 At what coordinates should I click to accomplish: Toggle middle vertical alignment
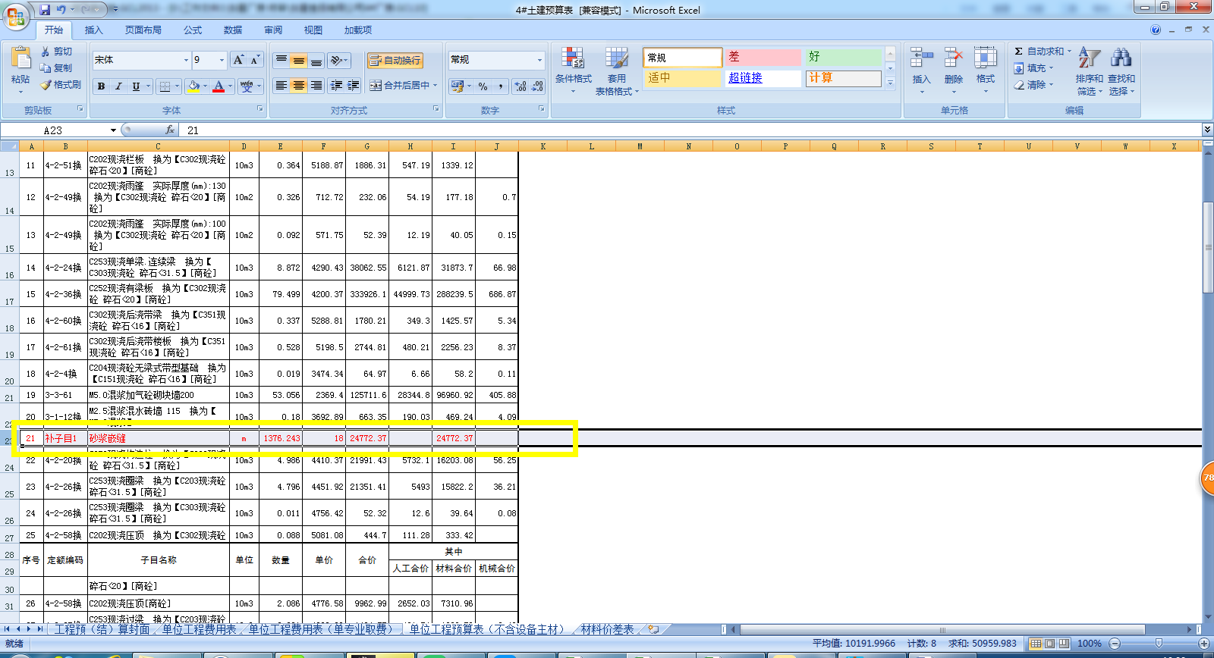(299, 60)
